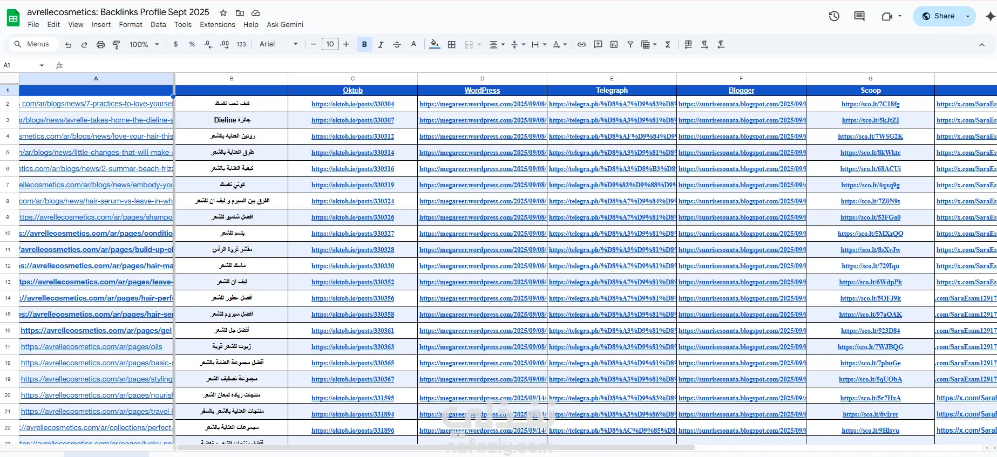Insert a link with the link icon
The height and width of the screenshot is (457, 997).
pos(581,44)
